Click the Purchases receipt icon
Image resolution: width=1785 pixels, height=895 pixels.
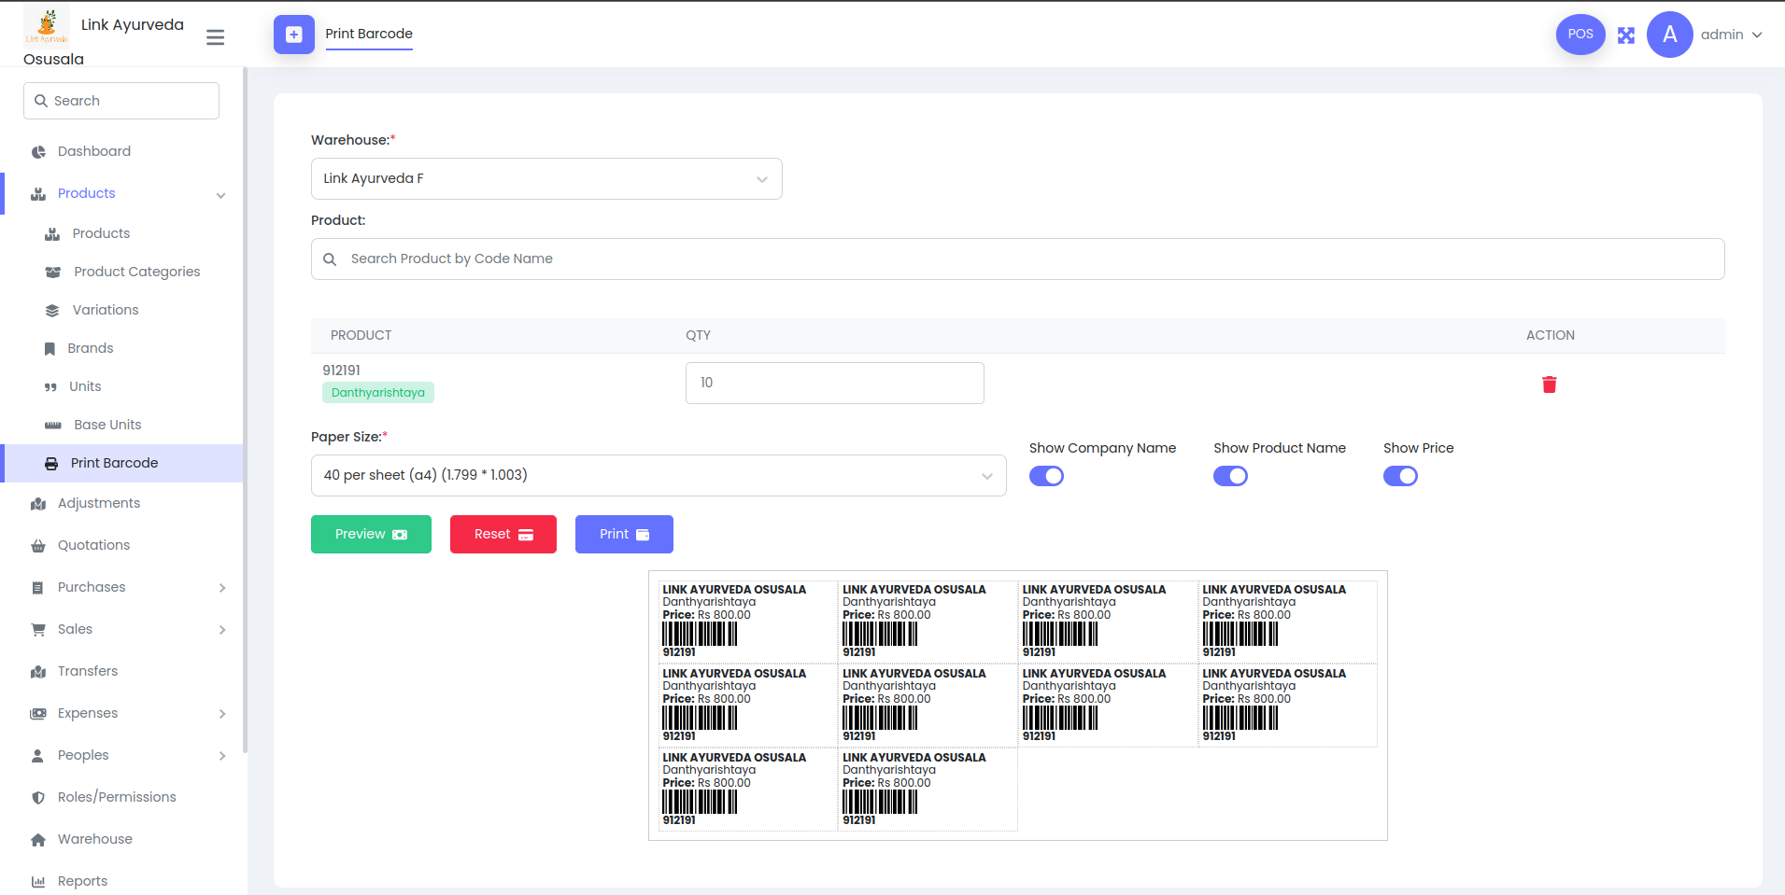[x=37, y=588]
